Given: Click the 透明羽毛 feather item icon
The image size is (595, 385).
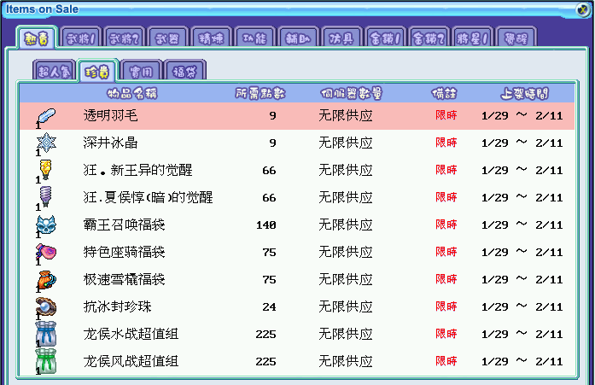Looking at the screenshot, I should (45, 115).
